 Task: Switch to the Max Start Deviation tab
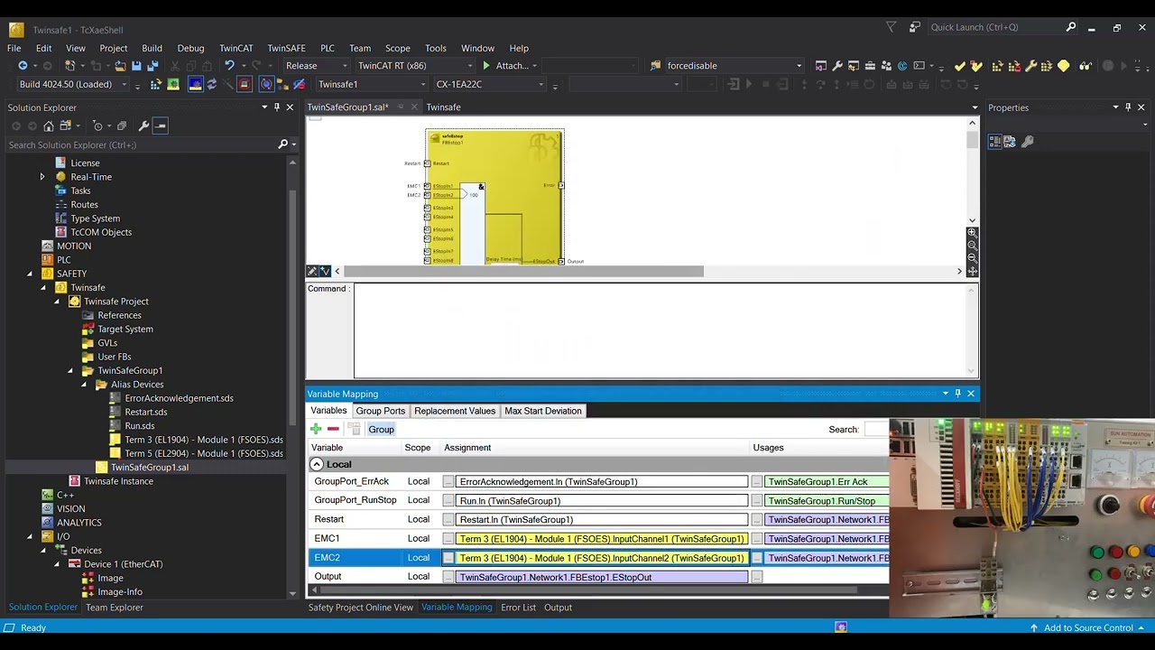pyautogui.click(x=543, y=411)
